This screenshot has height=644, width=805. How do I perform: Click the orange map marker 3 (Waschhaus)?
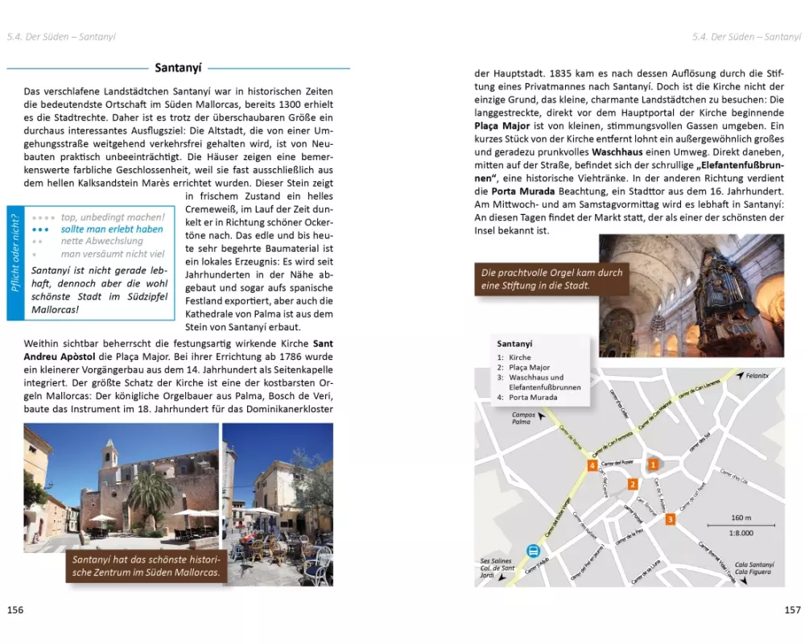pyautogui.click(x=670, y=519)
